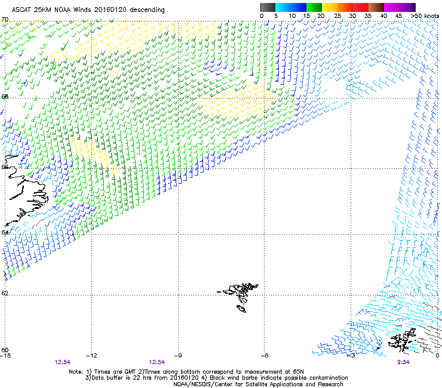Image resolution: width=442 pixels, height=388 pixels.
Task: Click the brown 35-40 knots legend segment
Action: [x=376, y=7]
